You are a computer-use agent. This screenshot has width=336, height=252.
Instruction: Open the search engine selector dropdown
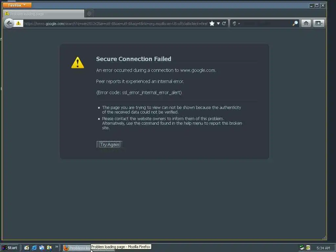(x=236, y=24)
